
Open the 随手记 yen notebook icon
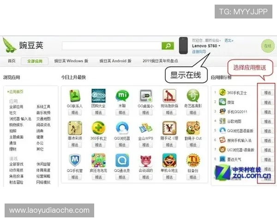(169, 128)
